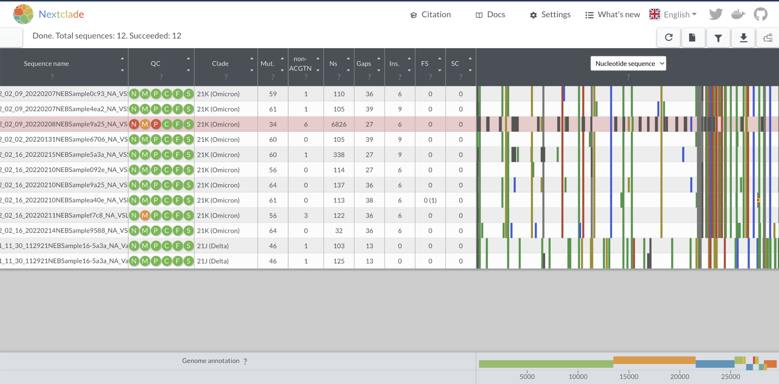
Task: Click the Genome annotation help question mark
Action: 246,361
